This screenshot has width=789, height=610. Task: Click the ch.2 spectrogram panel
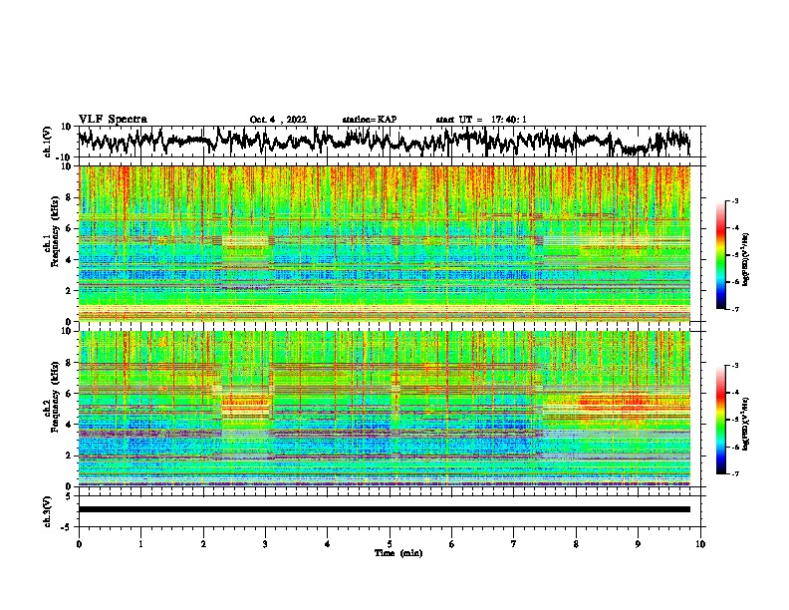tap(385, 409)
